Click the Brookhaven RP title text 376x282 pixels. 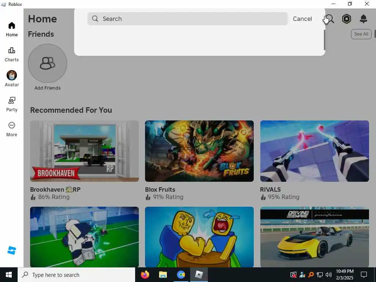(55, 189)
